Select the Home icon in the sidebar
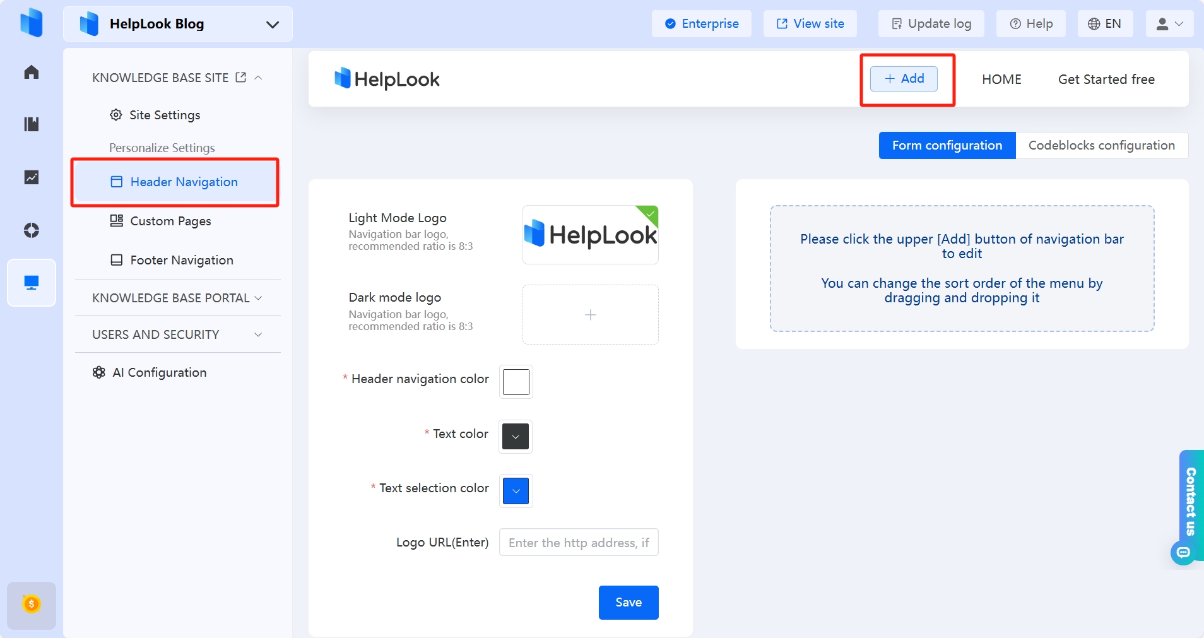The height and width of the screenshot is (638, 1204). point(31,71)
